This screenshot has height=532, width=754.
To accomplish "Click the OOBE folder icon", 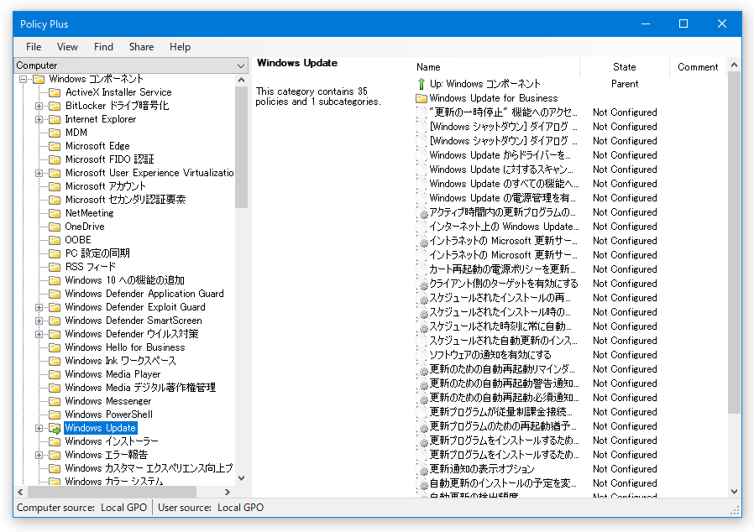I will pos(55,240).
